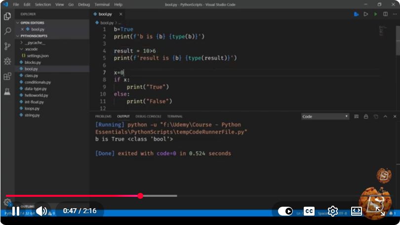Open data-type.py in the explorer
400x225 pixels.
tap(36, 89)
